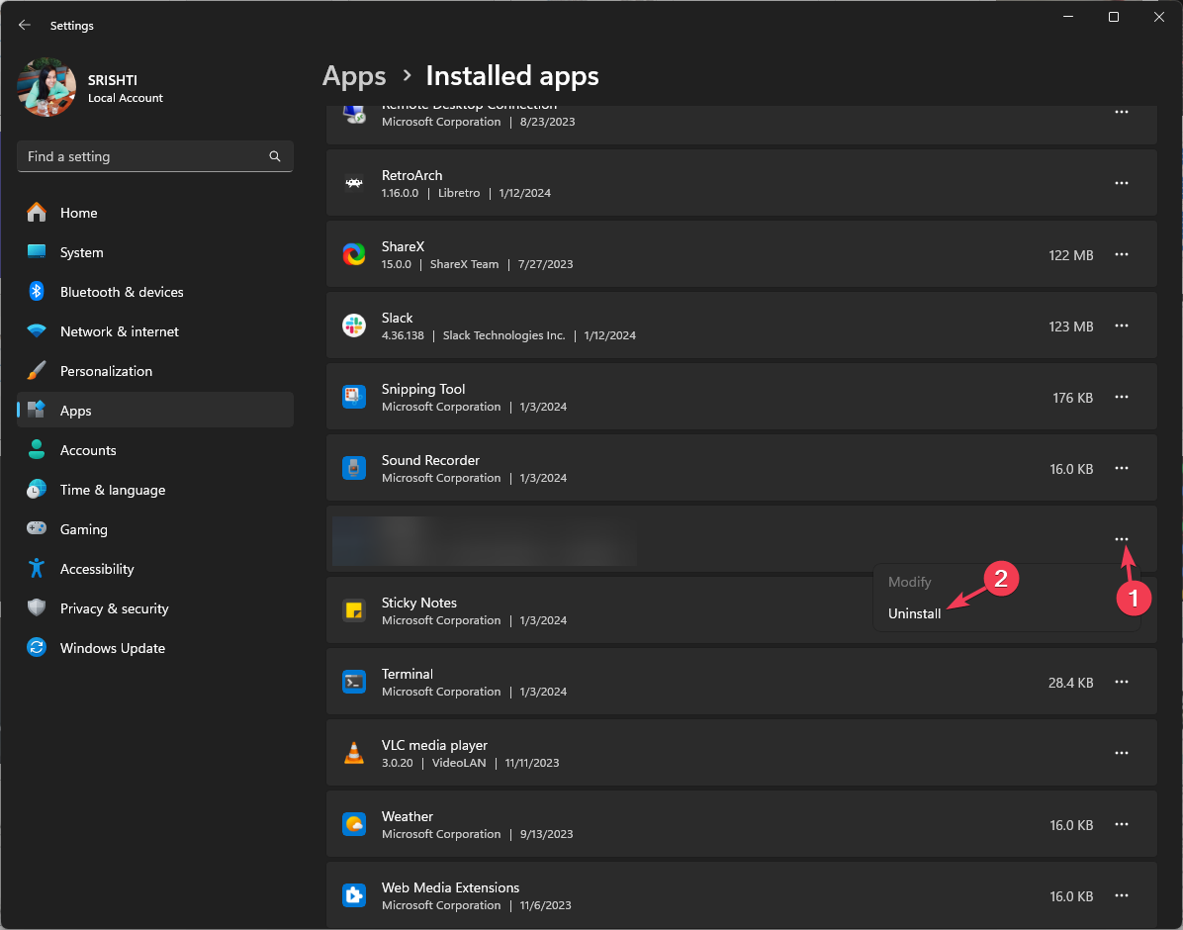The image size is (1183, 930).
Task: Open more options for Slack
Action: tap(1122, 325)
